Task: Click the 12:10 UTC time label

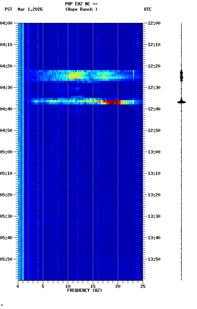Action: pos(154,45)
